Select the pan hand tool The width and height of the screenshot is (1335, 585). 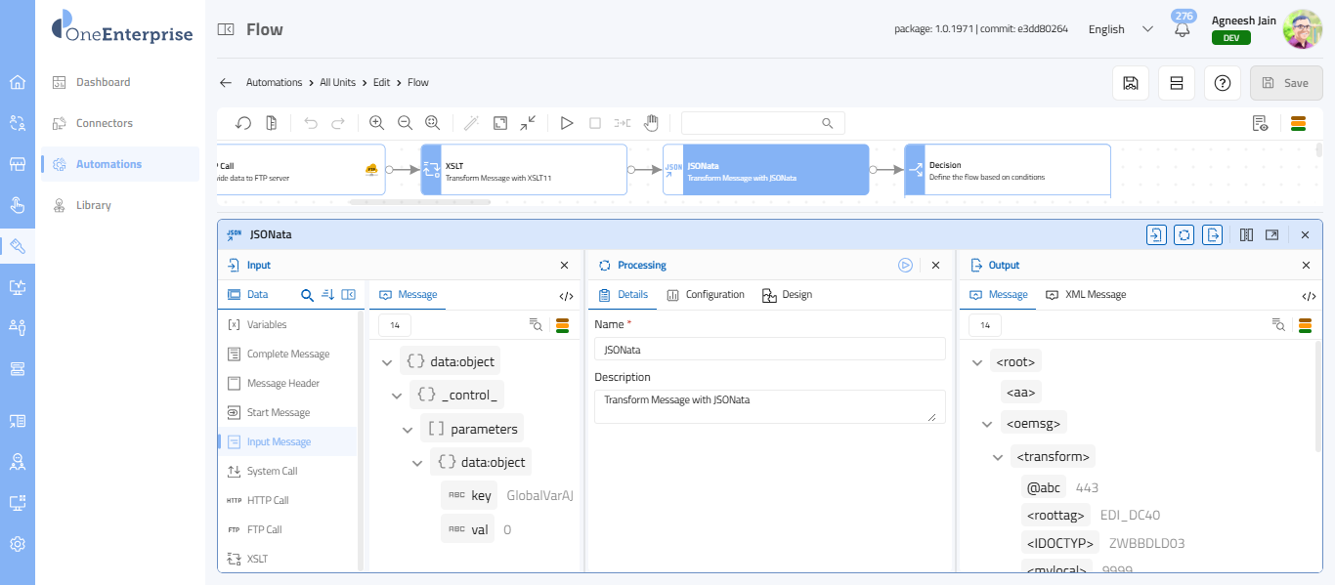(651, 123)
